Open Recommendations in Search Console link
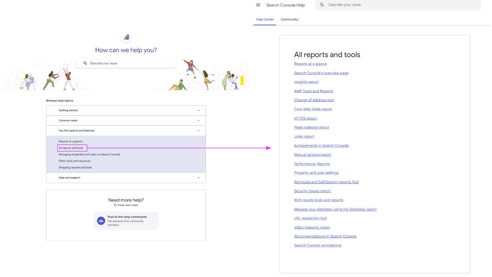 click(x=325, y=236)
